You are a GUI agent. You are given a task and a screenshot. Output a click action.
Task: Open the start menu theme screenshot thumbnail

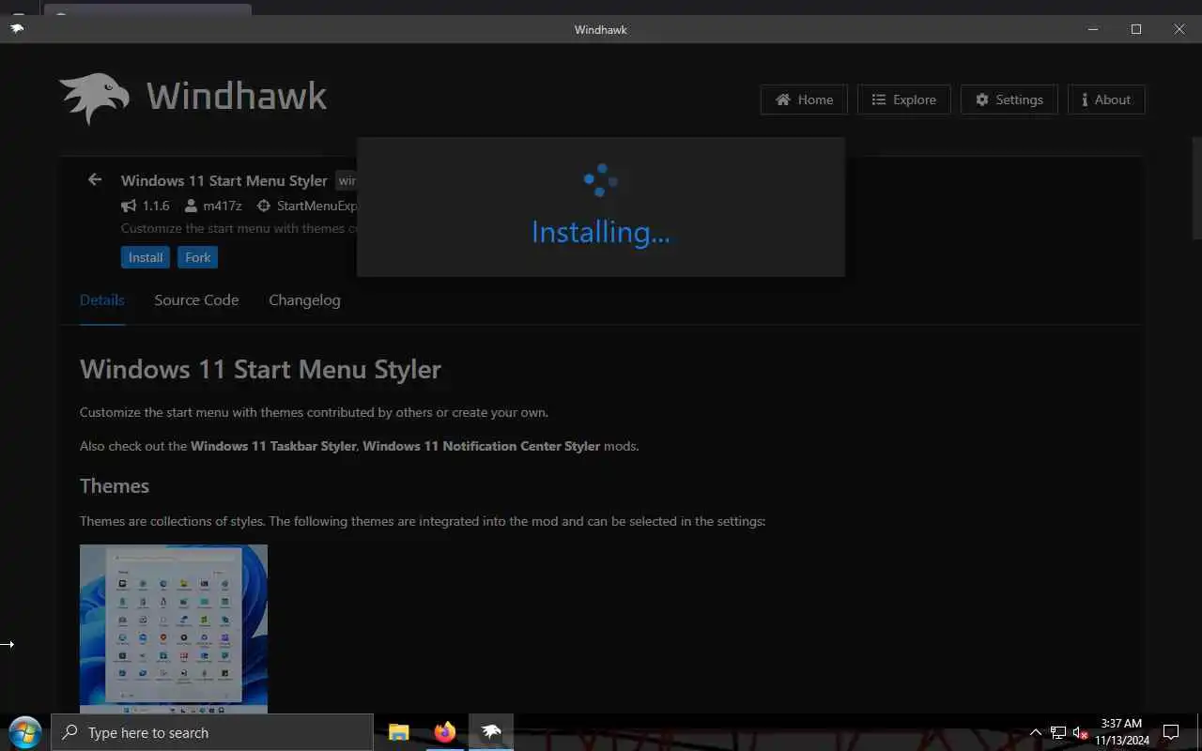pos(174,629)
